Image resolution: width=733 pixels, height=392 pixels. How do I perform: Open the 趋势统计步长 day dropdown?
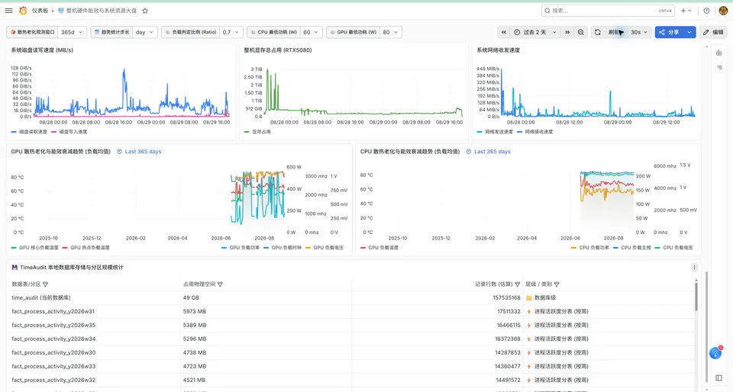(x=145, y=32)
